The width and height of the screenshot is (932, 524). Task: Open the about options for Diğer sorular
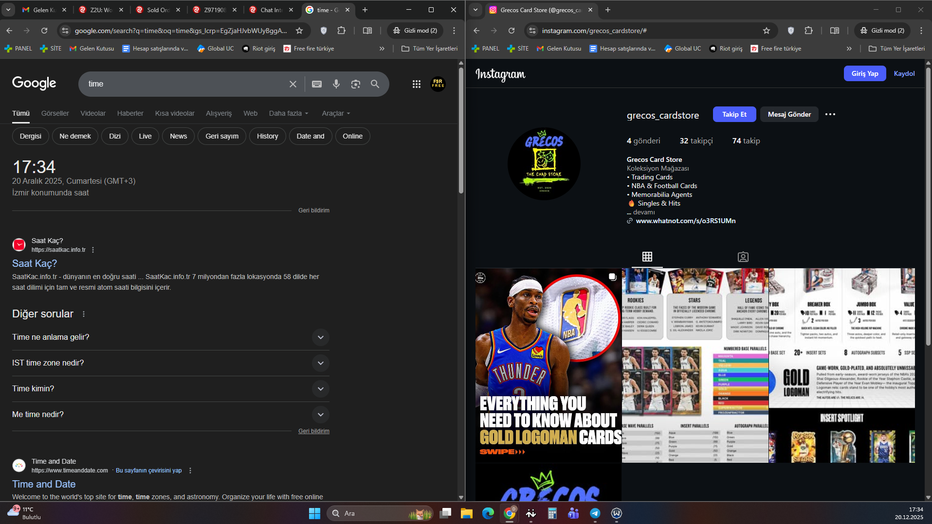[x=84, y=314]
